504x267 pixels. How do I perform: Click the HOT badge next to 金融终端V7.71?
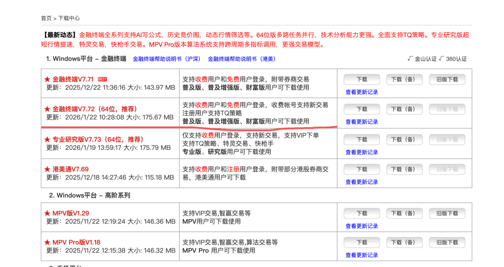102,79
